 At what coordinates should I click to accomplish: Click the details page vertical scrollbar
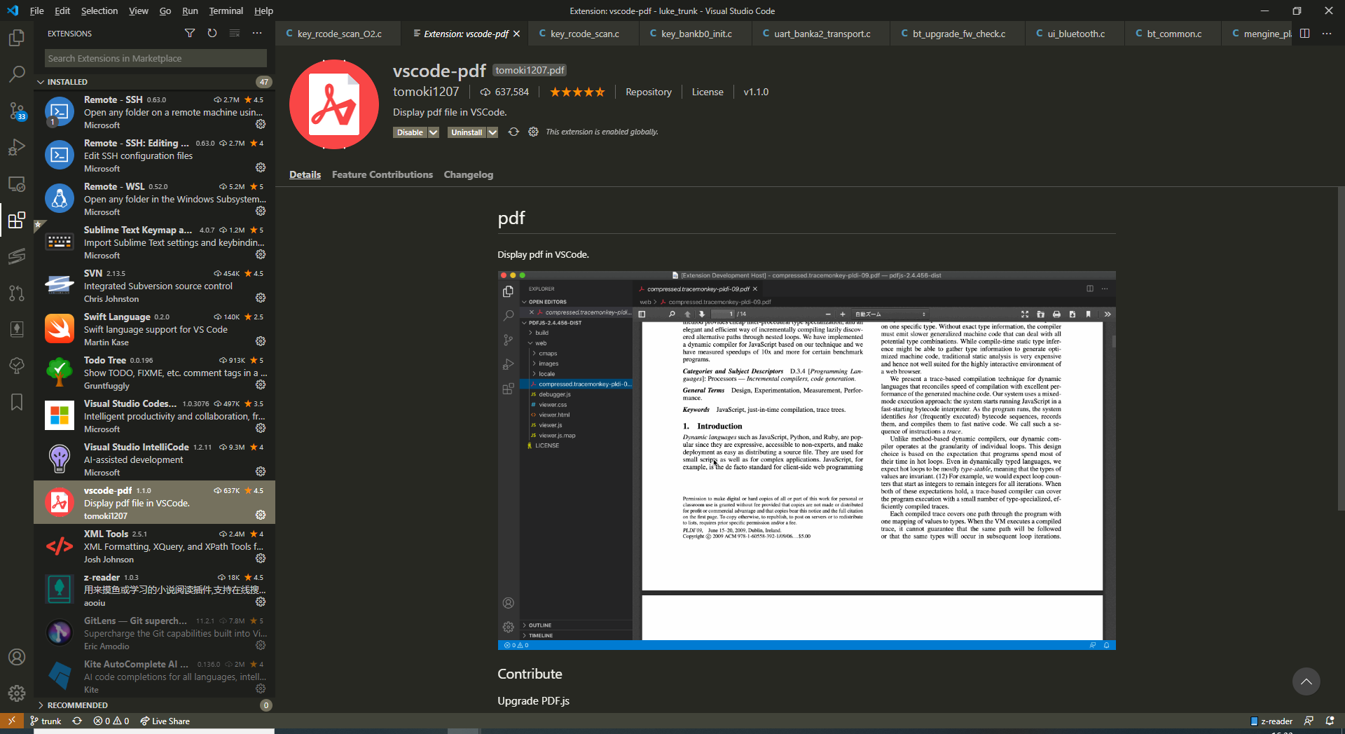[1341, 349]
